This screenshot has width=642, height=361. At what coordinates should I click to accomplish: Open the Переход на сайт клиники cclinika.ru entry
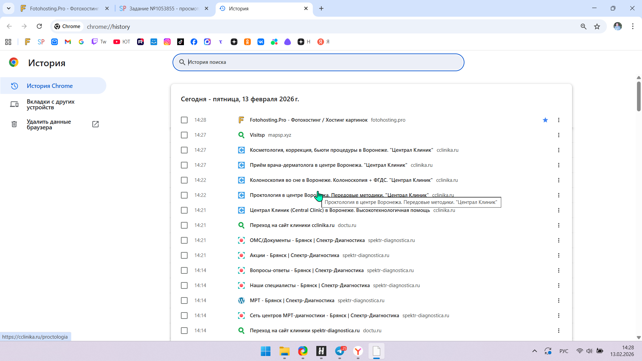(x=292, y=225)
